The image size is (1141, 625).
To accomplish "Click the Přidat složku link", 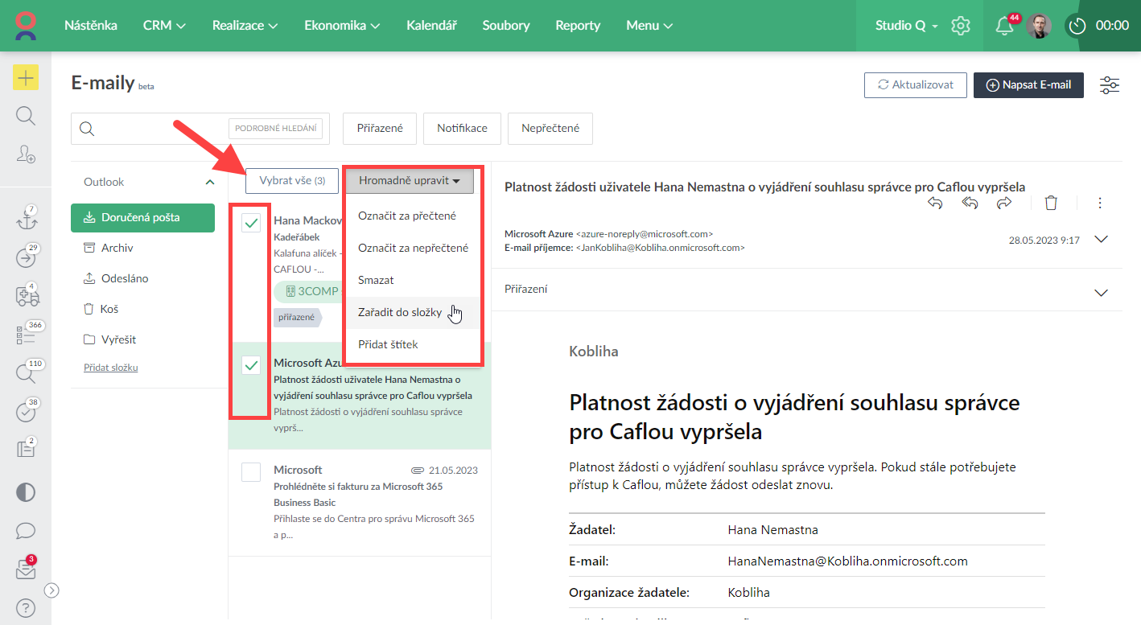I will tap(111, 368).
